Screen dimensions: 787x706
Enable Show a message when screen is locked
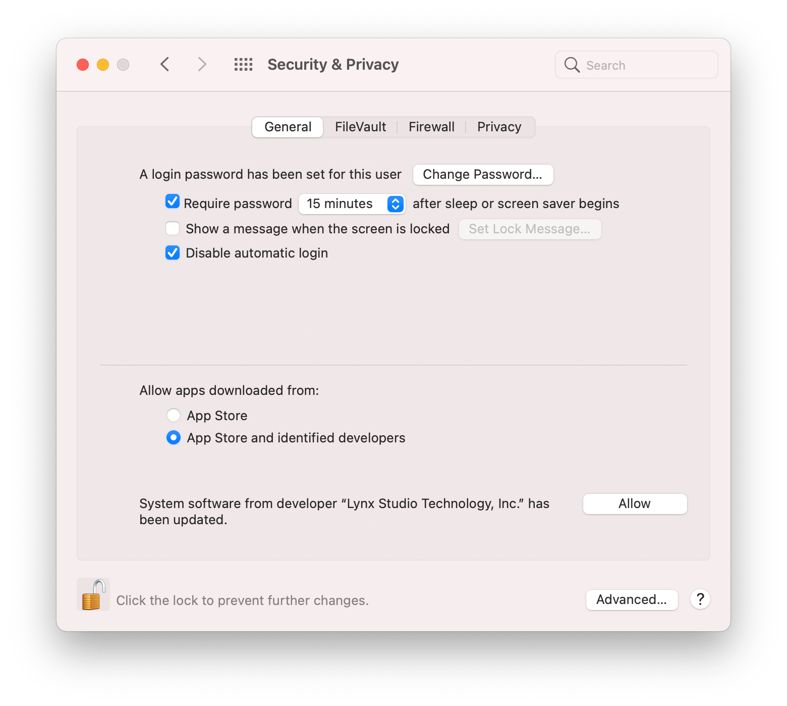pyautogui.click(x=173, y=229)
